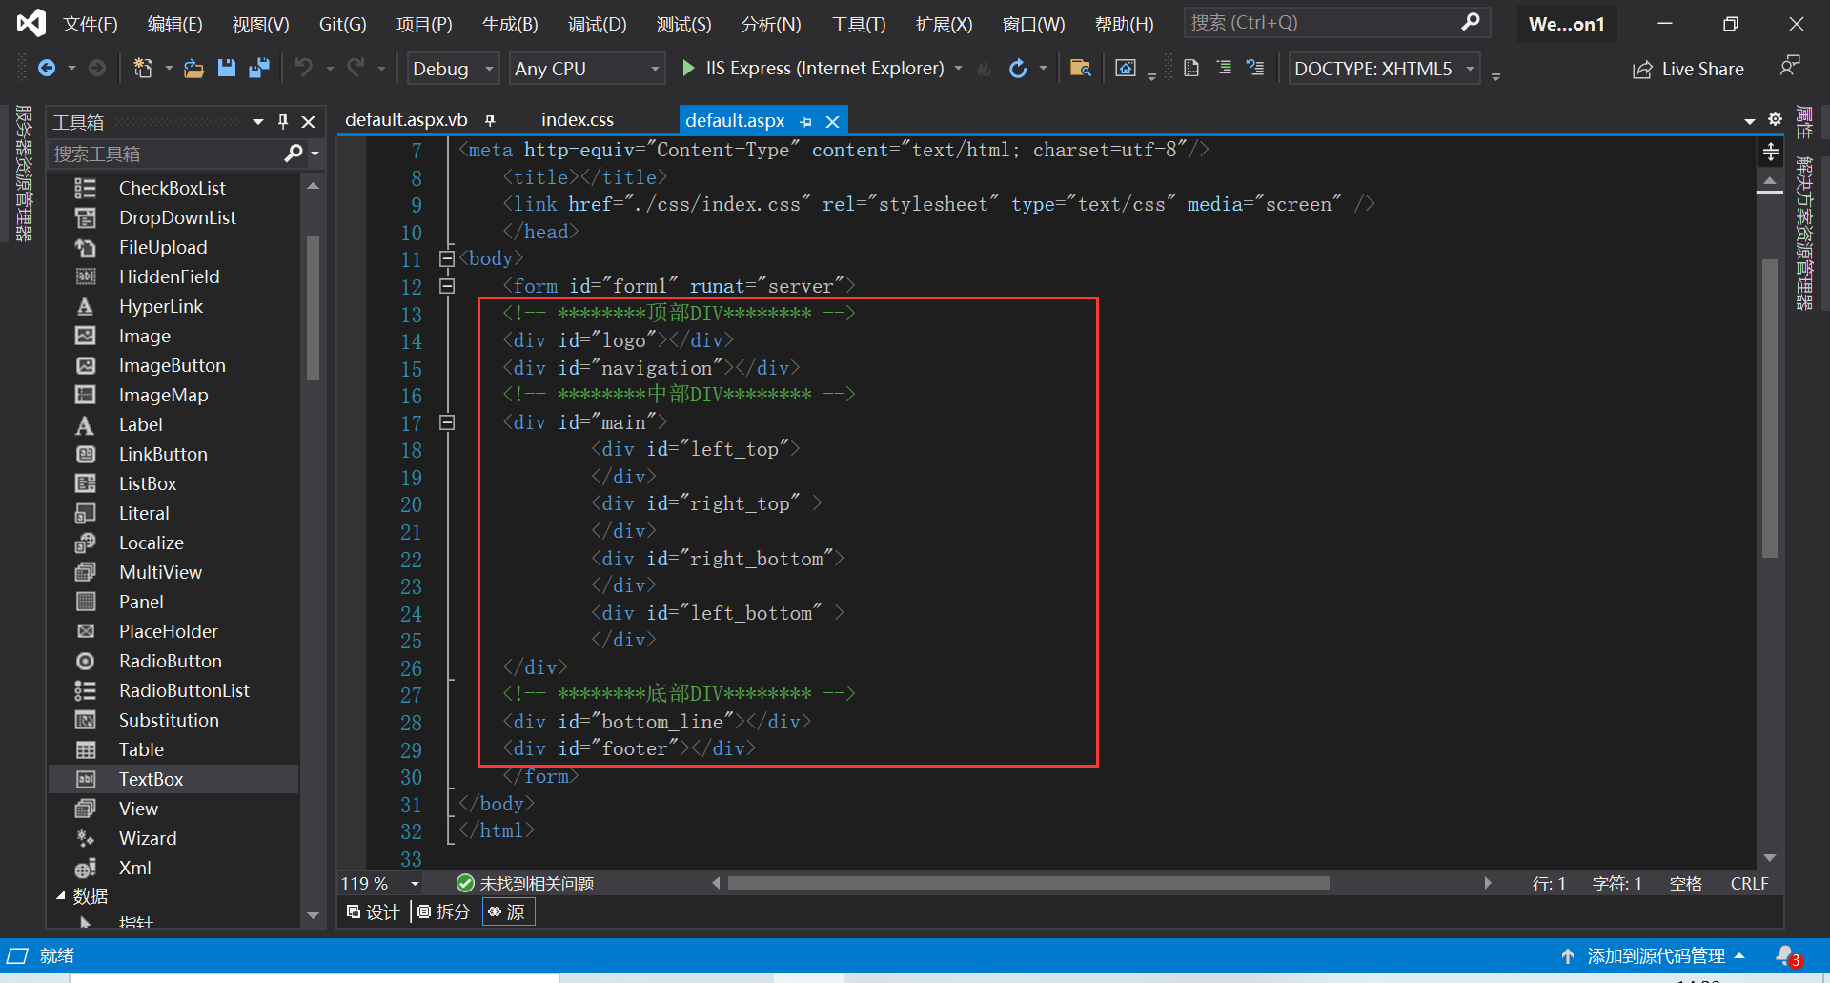Click the Save All icon
Viewport: 1830px width, 983px height.
tap(258, 68)
